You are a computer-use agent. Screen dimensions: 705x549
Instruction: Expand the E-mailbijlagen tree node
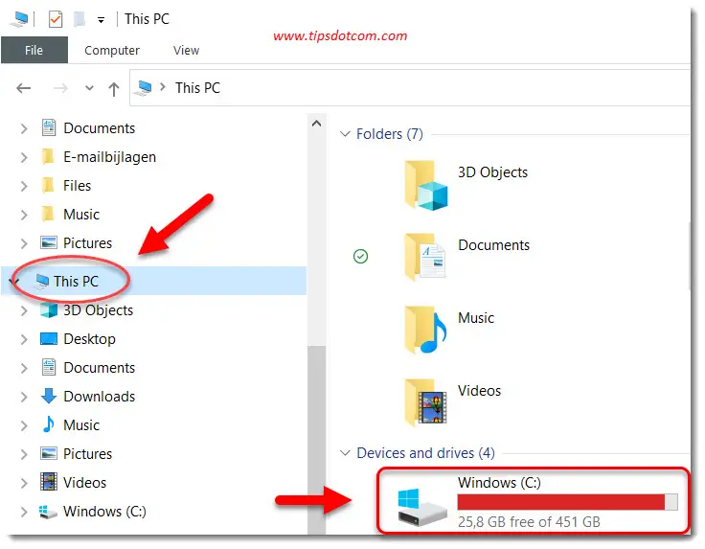[x=24, y=158]
